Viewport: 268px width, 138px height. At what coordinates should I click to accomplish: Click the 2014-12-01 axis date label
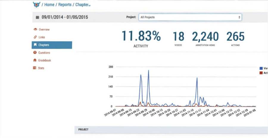(x=211, y=112)
